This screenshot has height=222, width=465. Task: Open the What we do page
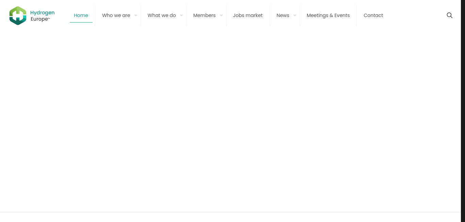[162, 15]
